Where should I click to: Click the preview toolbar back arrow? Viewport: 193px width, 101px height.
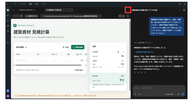click(14, 16)
